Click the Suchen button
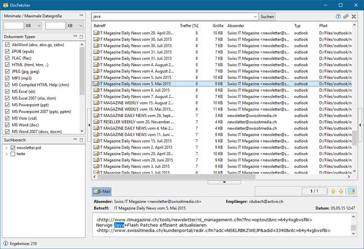This screenshot has height=249, width=364. point(267,17)
